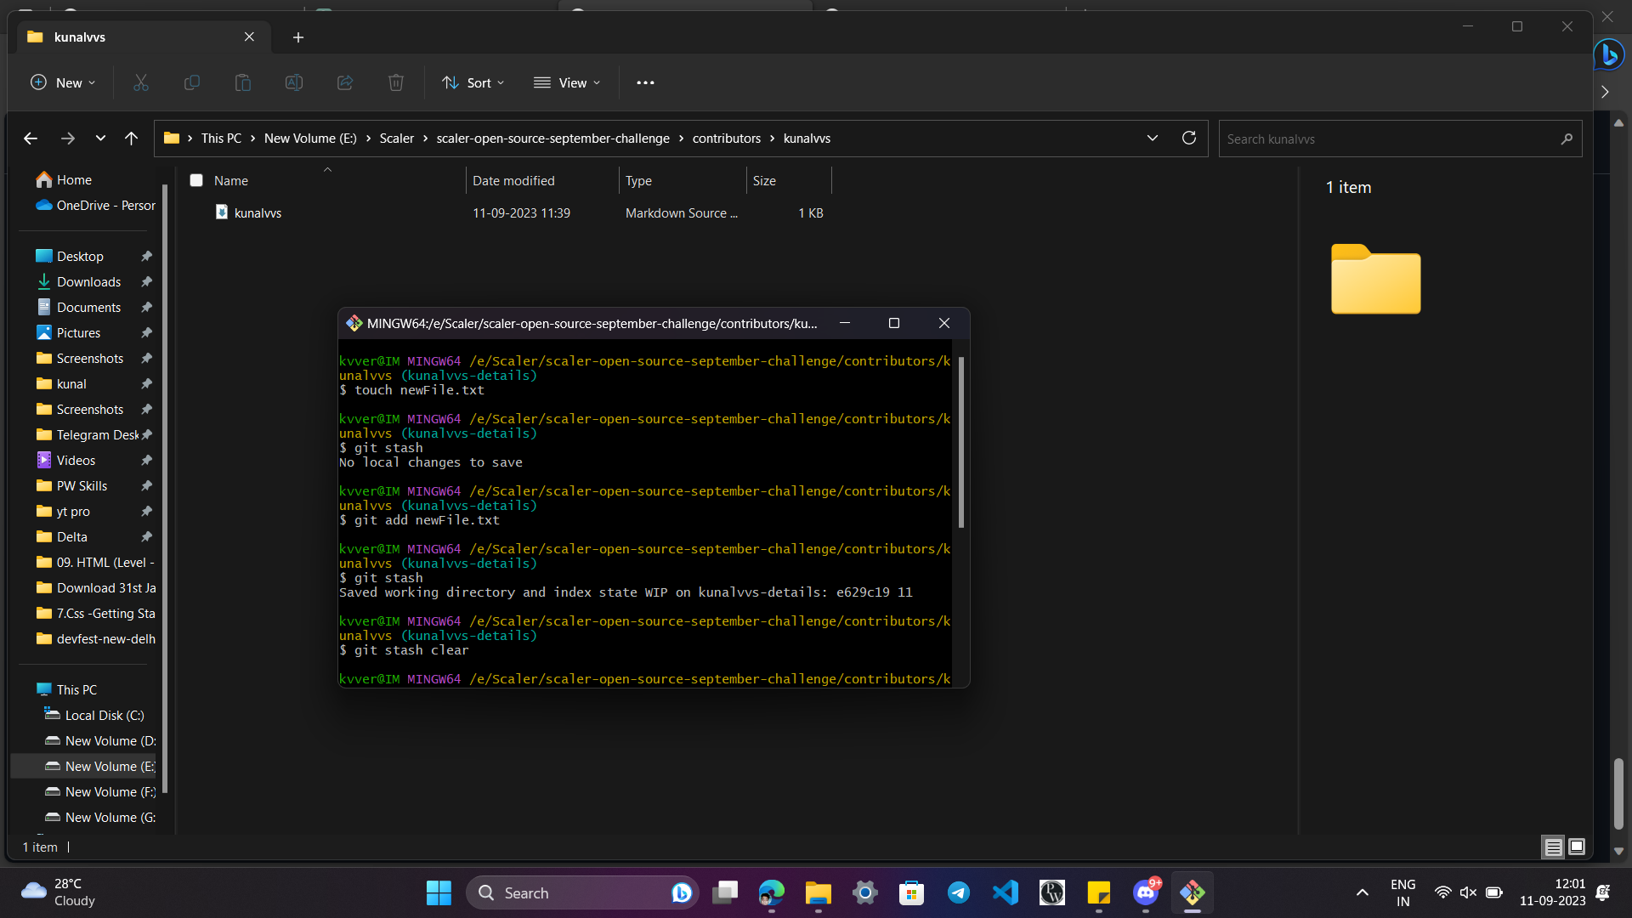Open the View dropdown
Viewport: 1632px width, 918px height.
pos(567,82)
